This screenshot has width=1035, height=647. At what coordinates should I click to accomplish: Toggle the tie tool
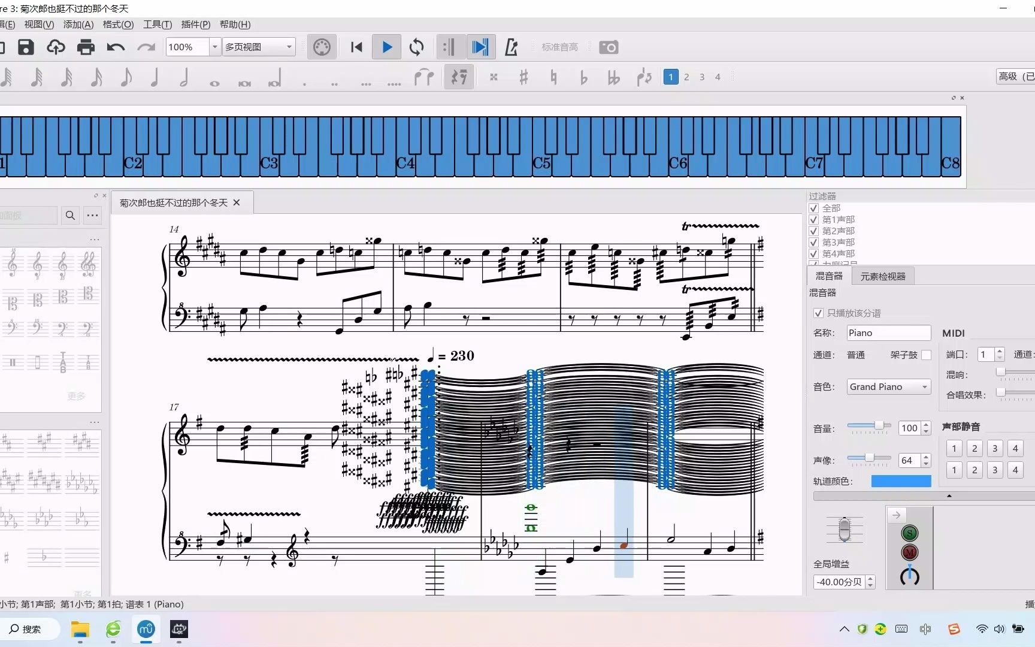point(424,77)
